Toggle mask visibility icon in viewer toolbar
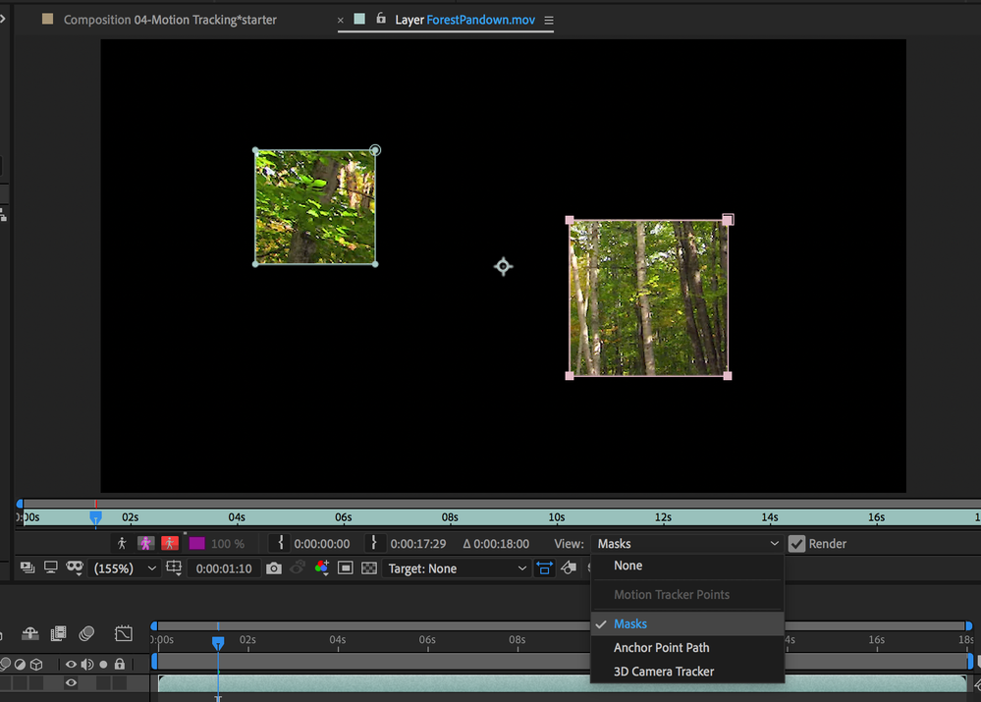Viewport: 981px width, 702px height. click(x=75, y=567)
